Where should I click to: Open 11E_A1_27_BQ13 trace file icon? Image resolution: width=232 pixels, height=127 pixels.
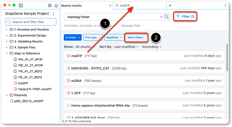click(15, 77)
